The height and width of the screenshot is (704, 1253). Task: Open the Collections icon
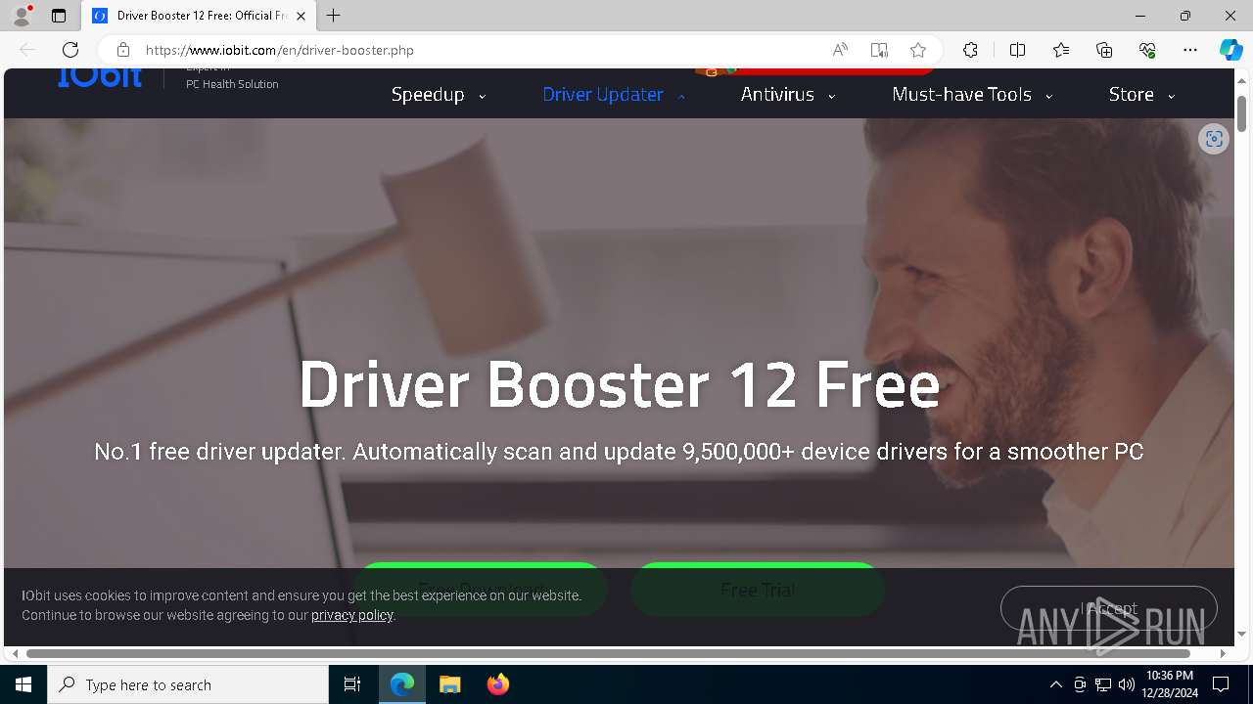pyautogui.click(x=1104, y=50)
